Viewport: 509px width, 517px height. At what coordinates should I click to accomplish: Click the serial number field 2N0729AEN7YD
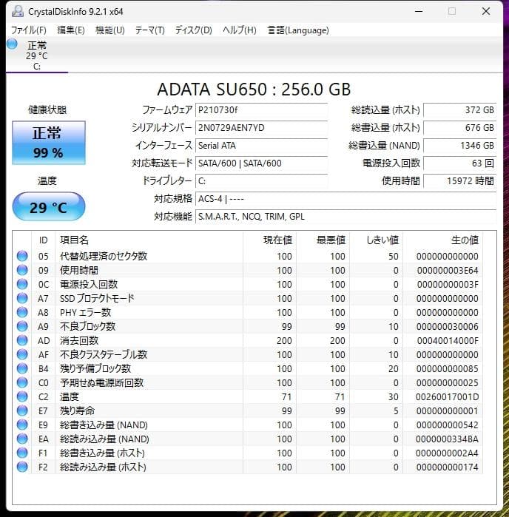pyautogui.click(x=262, y=128)
